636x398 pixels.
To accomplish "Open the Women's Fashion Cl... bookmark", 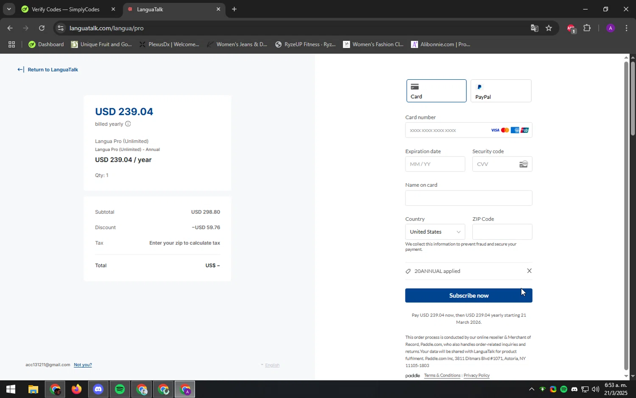I will pyautogui.click(x=373, y=45).
